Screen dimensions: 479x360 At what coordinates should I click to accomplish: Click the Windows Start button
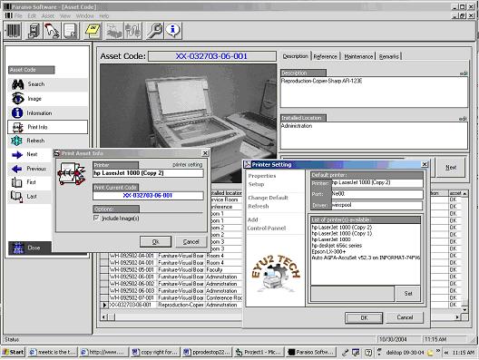(13, 352)
